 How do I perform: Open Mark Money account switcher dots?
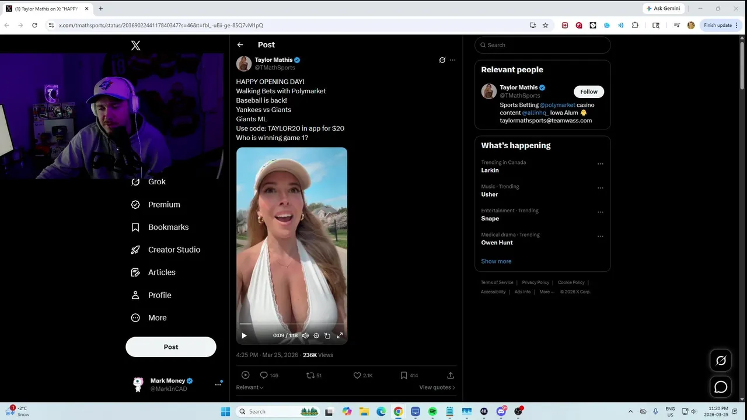tap(218, 384)
